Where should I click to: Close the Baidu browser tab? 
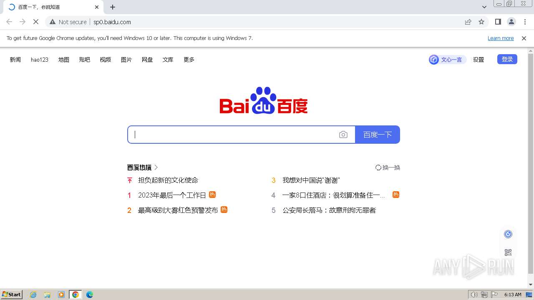coord(97,7)
